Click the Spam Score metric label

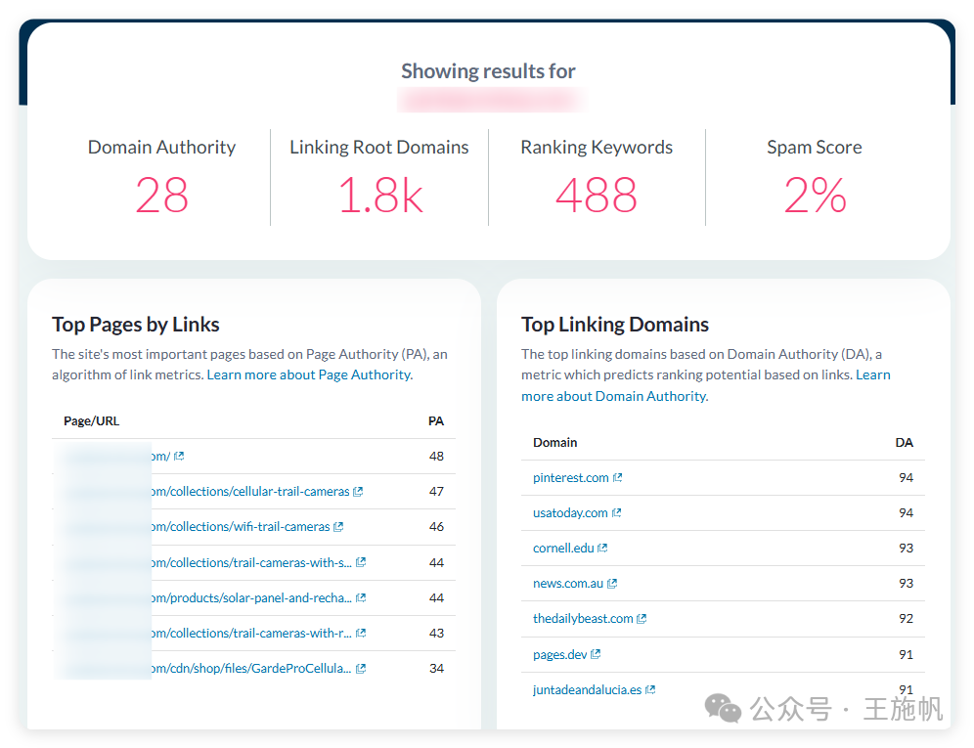815,148
